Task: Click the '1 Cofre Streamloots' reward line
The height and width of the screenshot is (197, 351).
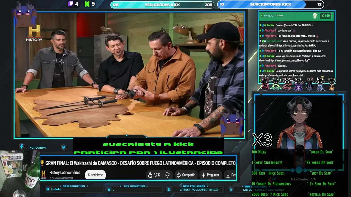Action: pyautogui.click(x=267, y=163)
